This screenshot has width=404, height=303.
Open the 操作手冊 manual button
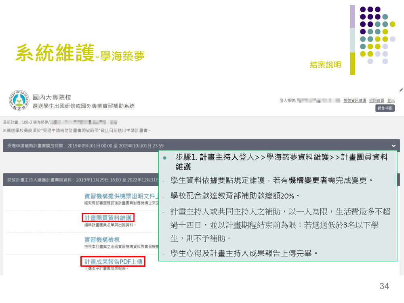click(x=385, y=108)
